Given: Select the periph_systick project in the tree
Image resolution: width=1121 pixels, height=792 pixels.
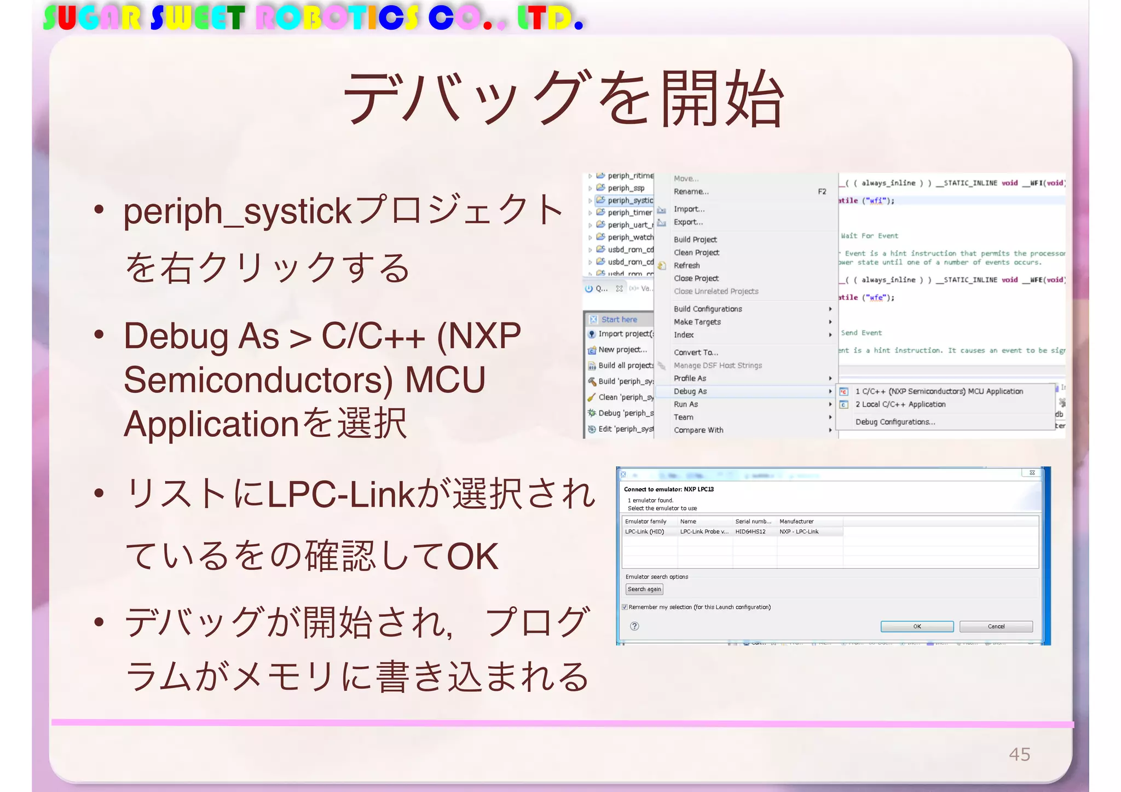Looking at the screenshot, I should [x=630, y=200].
